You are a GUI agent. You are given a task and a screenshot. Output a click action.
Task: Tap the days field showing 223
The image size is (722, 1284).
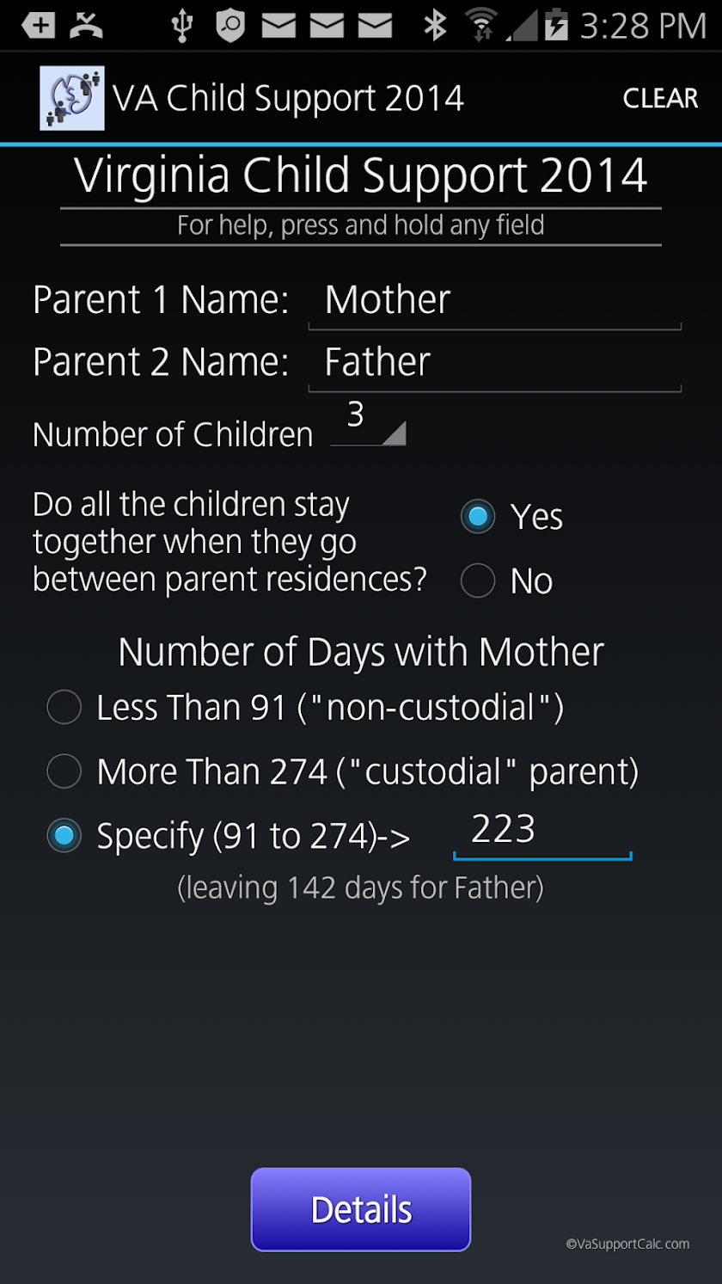pos(541,831)
